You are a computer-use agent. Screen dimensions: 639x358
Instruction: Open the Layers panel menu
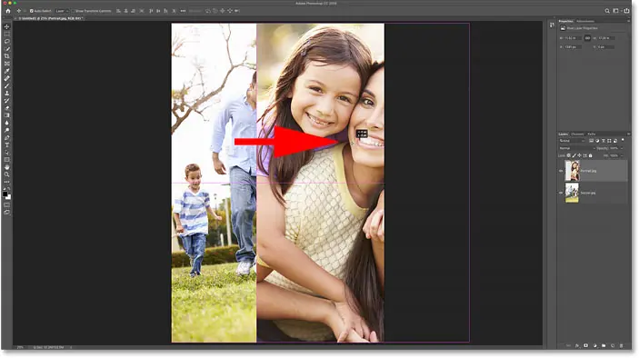[628, 134]
